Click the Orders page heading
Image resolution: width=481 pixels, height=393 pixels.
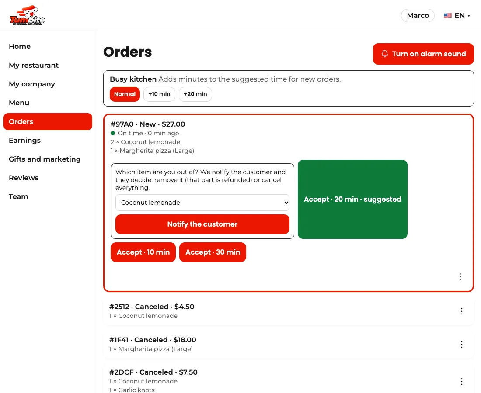click(128, 52)
